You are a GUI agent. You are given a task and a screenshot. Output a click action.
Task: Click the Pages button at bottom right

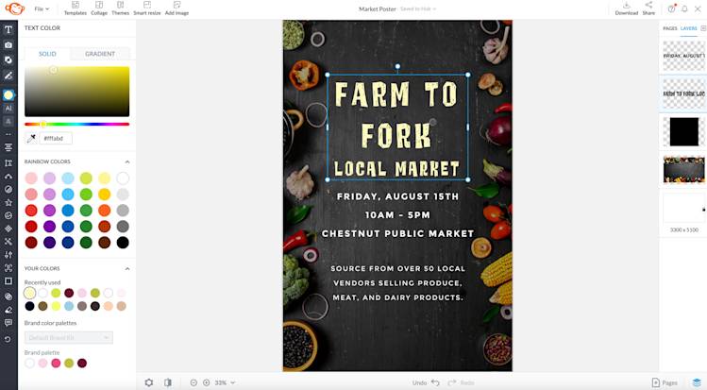pos(665,382)
